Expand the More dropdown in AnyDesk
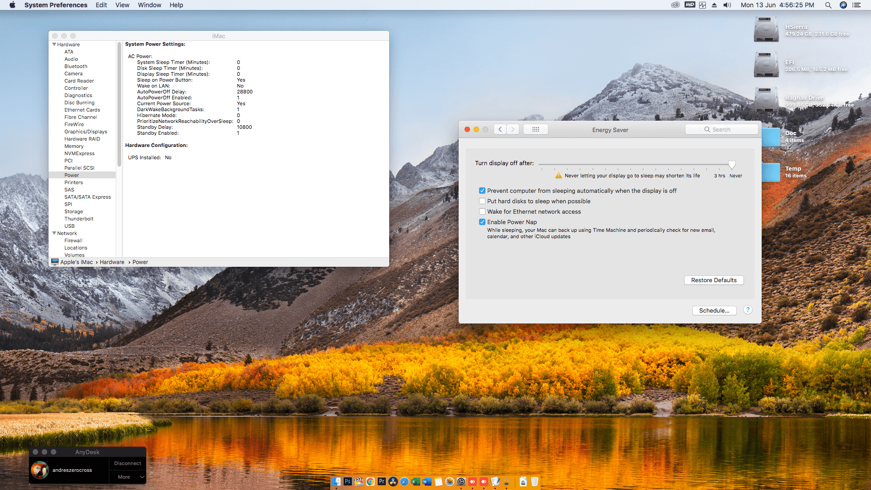This screenshot has width=871, height=490. point(128,477)
